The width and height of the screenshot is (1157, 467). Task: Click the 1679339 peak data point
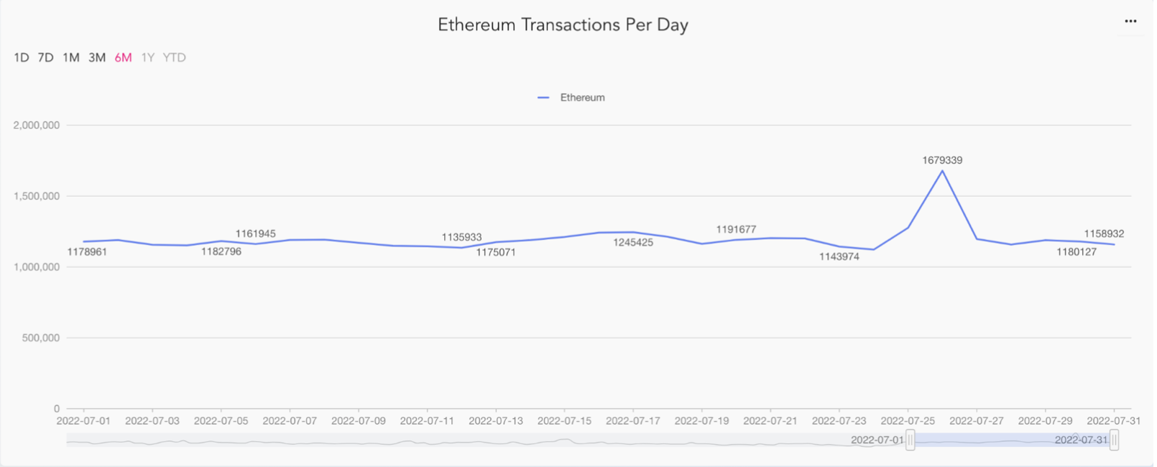(942, 171)
